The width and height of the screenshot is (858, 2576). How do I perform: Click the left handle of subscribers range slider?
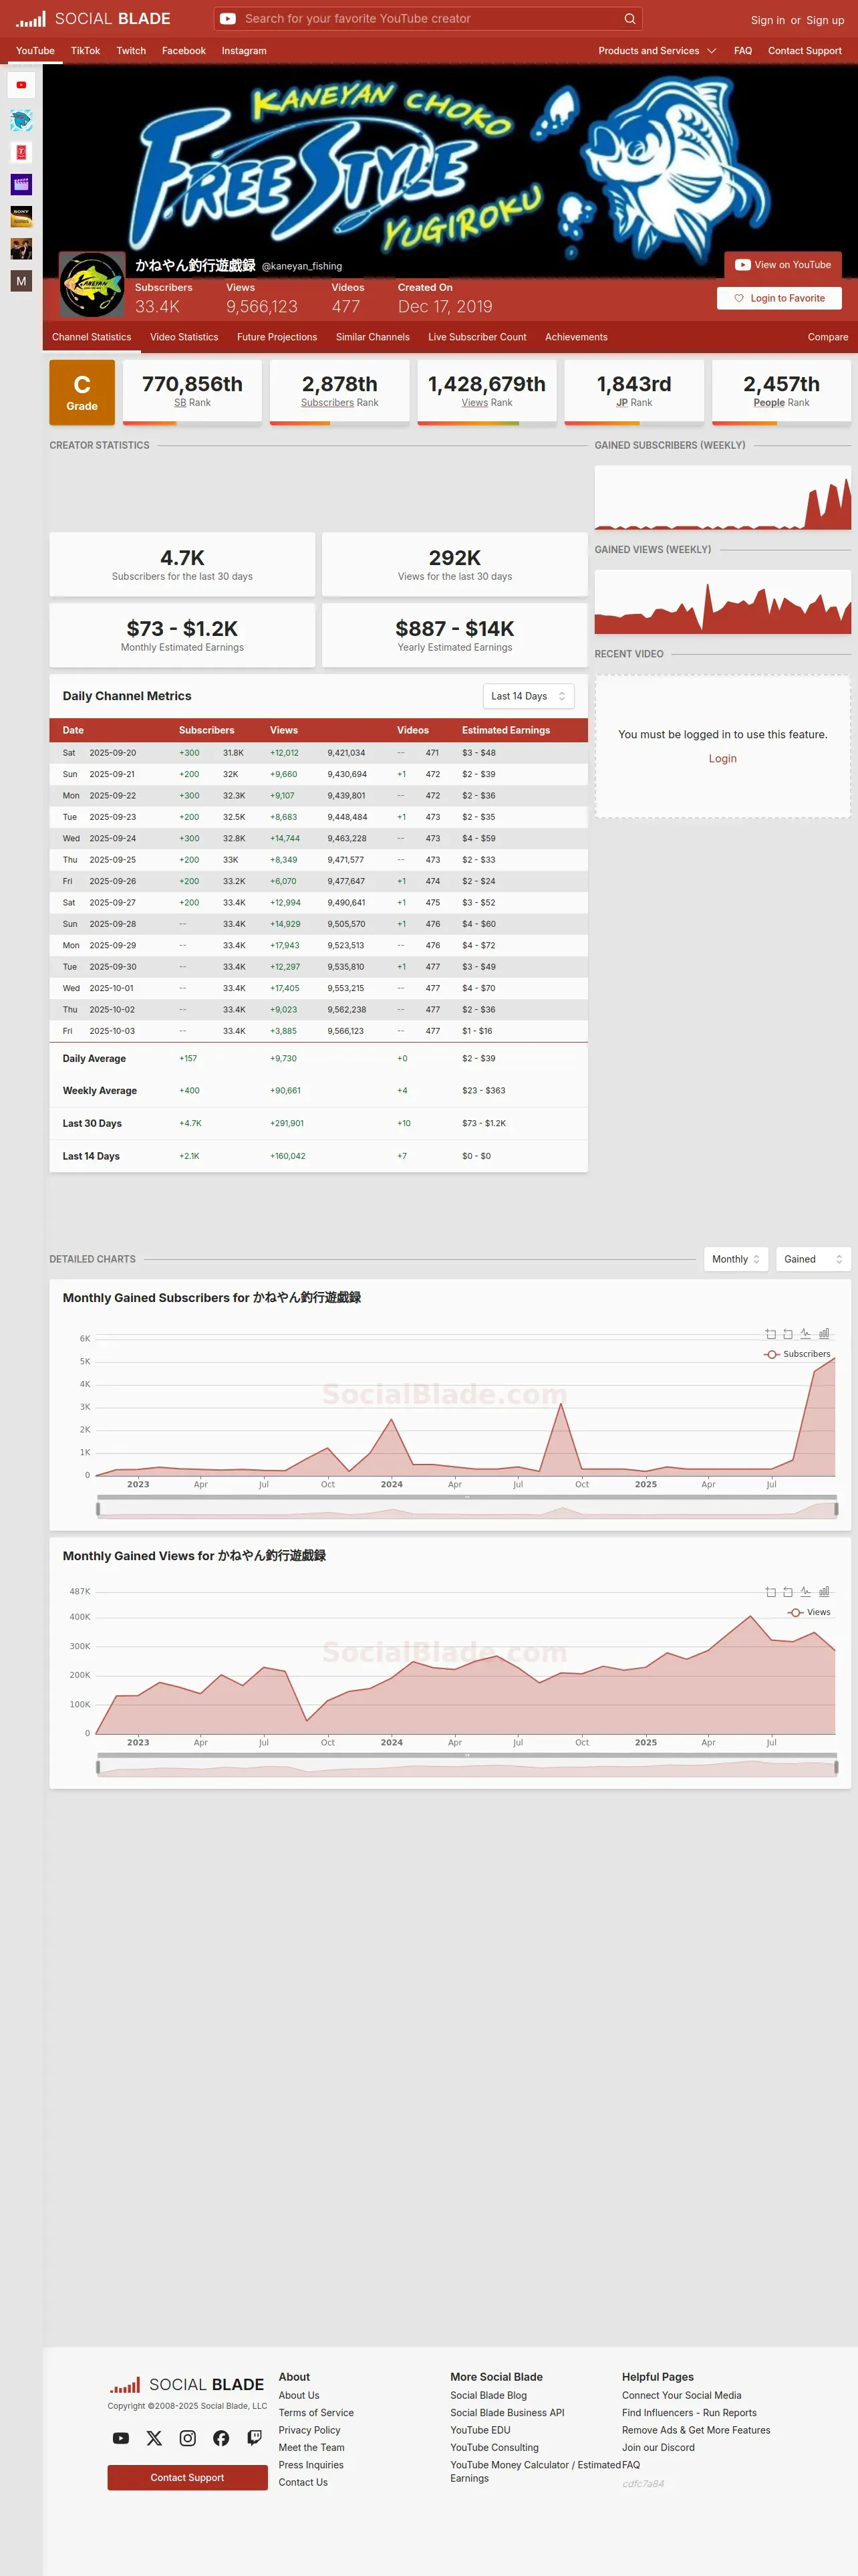(x=98, y=1509)
